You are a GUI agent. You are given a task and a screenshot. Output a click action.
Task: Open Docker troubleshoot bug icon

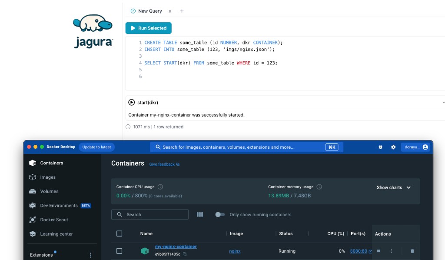(x=380, y=147)
